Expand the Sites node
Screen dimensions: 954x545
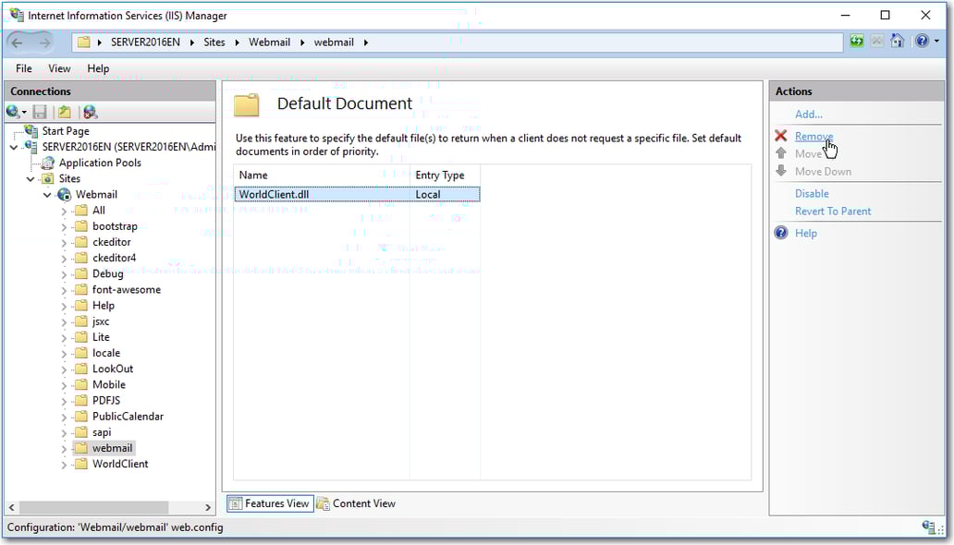click(x=31, y=177)
